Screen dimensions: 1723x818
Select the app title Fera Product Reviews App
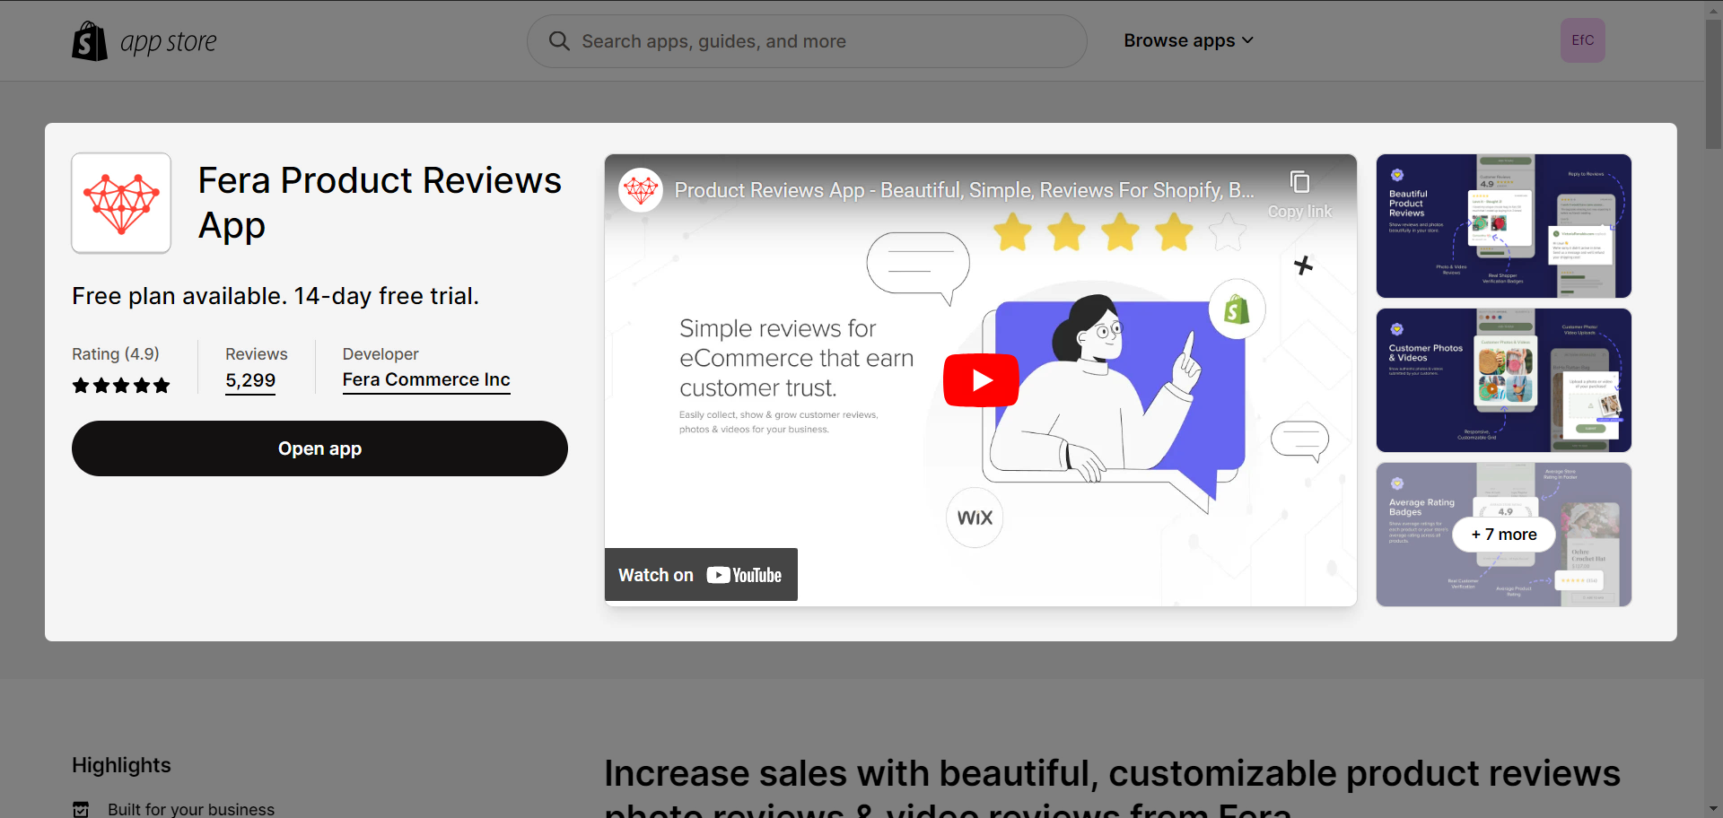tap(380, 203)
